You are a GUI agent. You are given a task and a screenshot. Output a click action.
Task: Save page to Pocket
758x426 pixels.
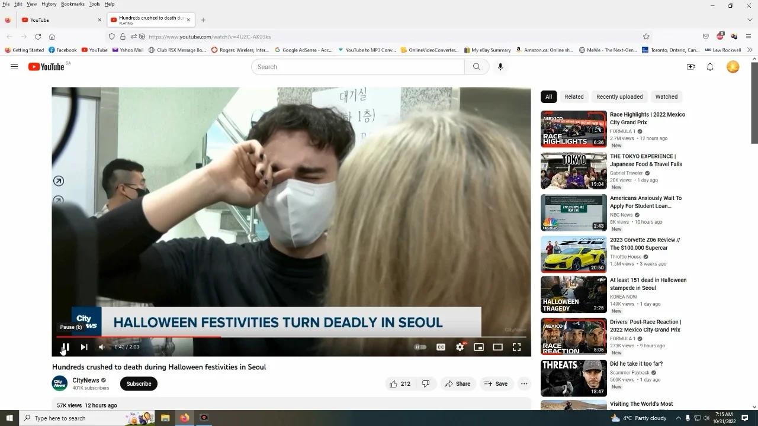(x=706, y=37)
